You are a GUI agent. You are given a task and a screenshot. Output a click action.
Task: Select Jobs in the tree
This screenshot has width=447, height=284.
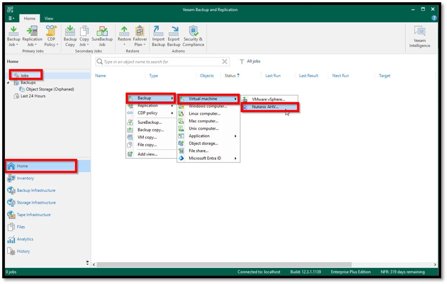[24, 75]
